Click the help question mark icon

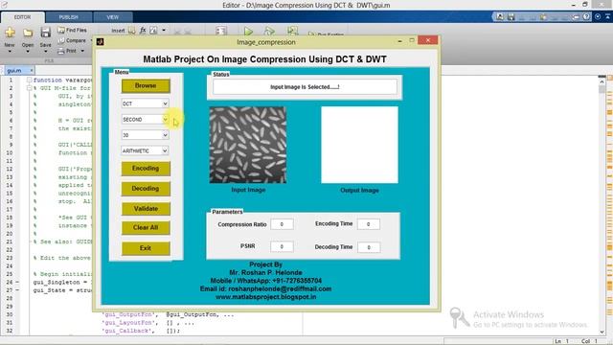tap(586, 17)
